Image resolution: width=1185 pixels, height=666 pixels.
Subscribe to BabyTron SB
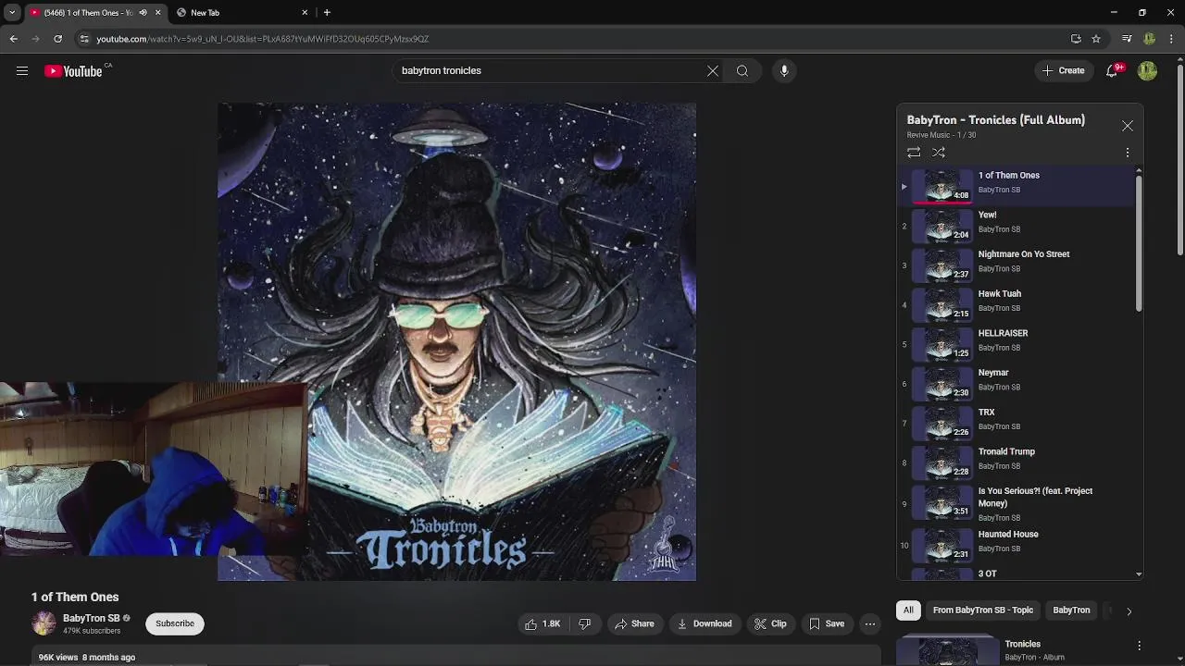(x=175, y=623)
